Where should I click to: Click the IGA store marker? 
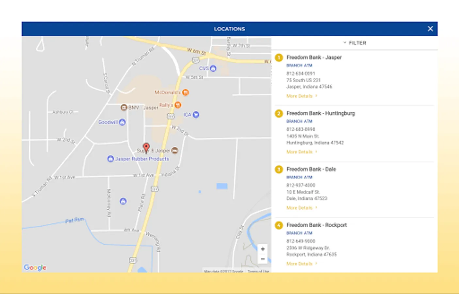pos(196,115)
